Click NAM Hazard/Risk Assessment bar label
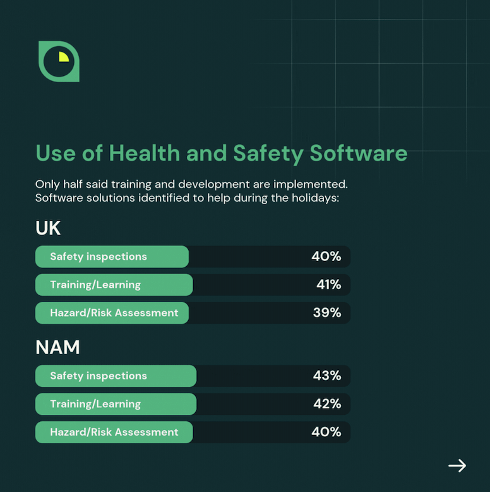The width and height of the screenshot is (490, 492). point(114,432)
